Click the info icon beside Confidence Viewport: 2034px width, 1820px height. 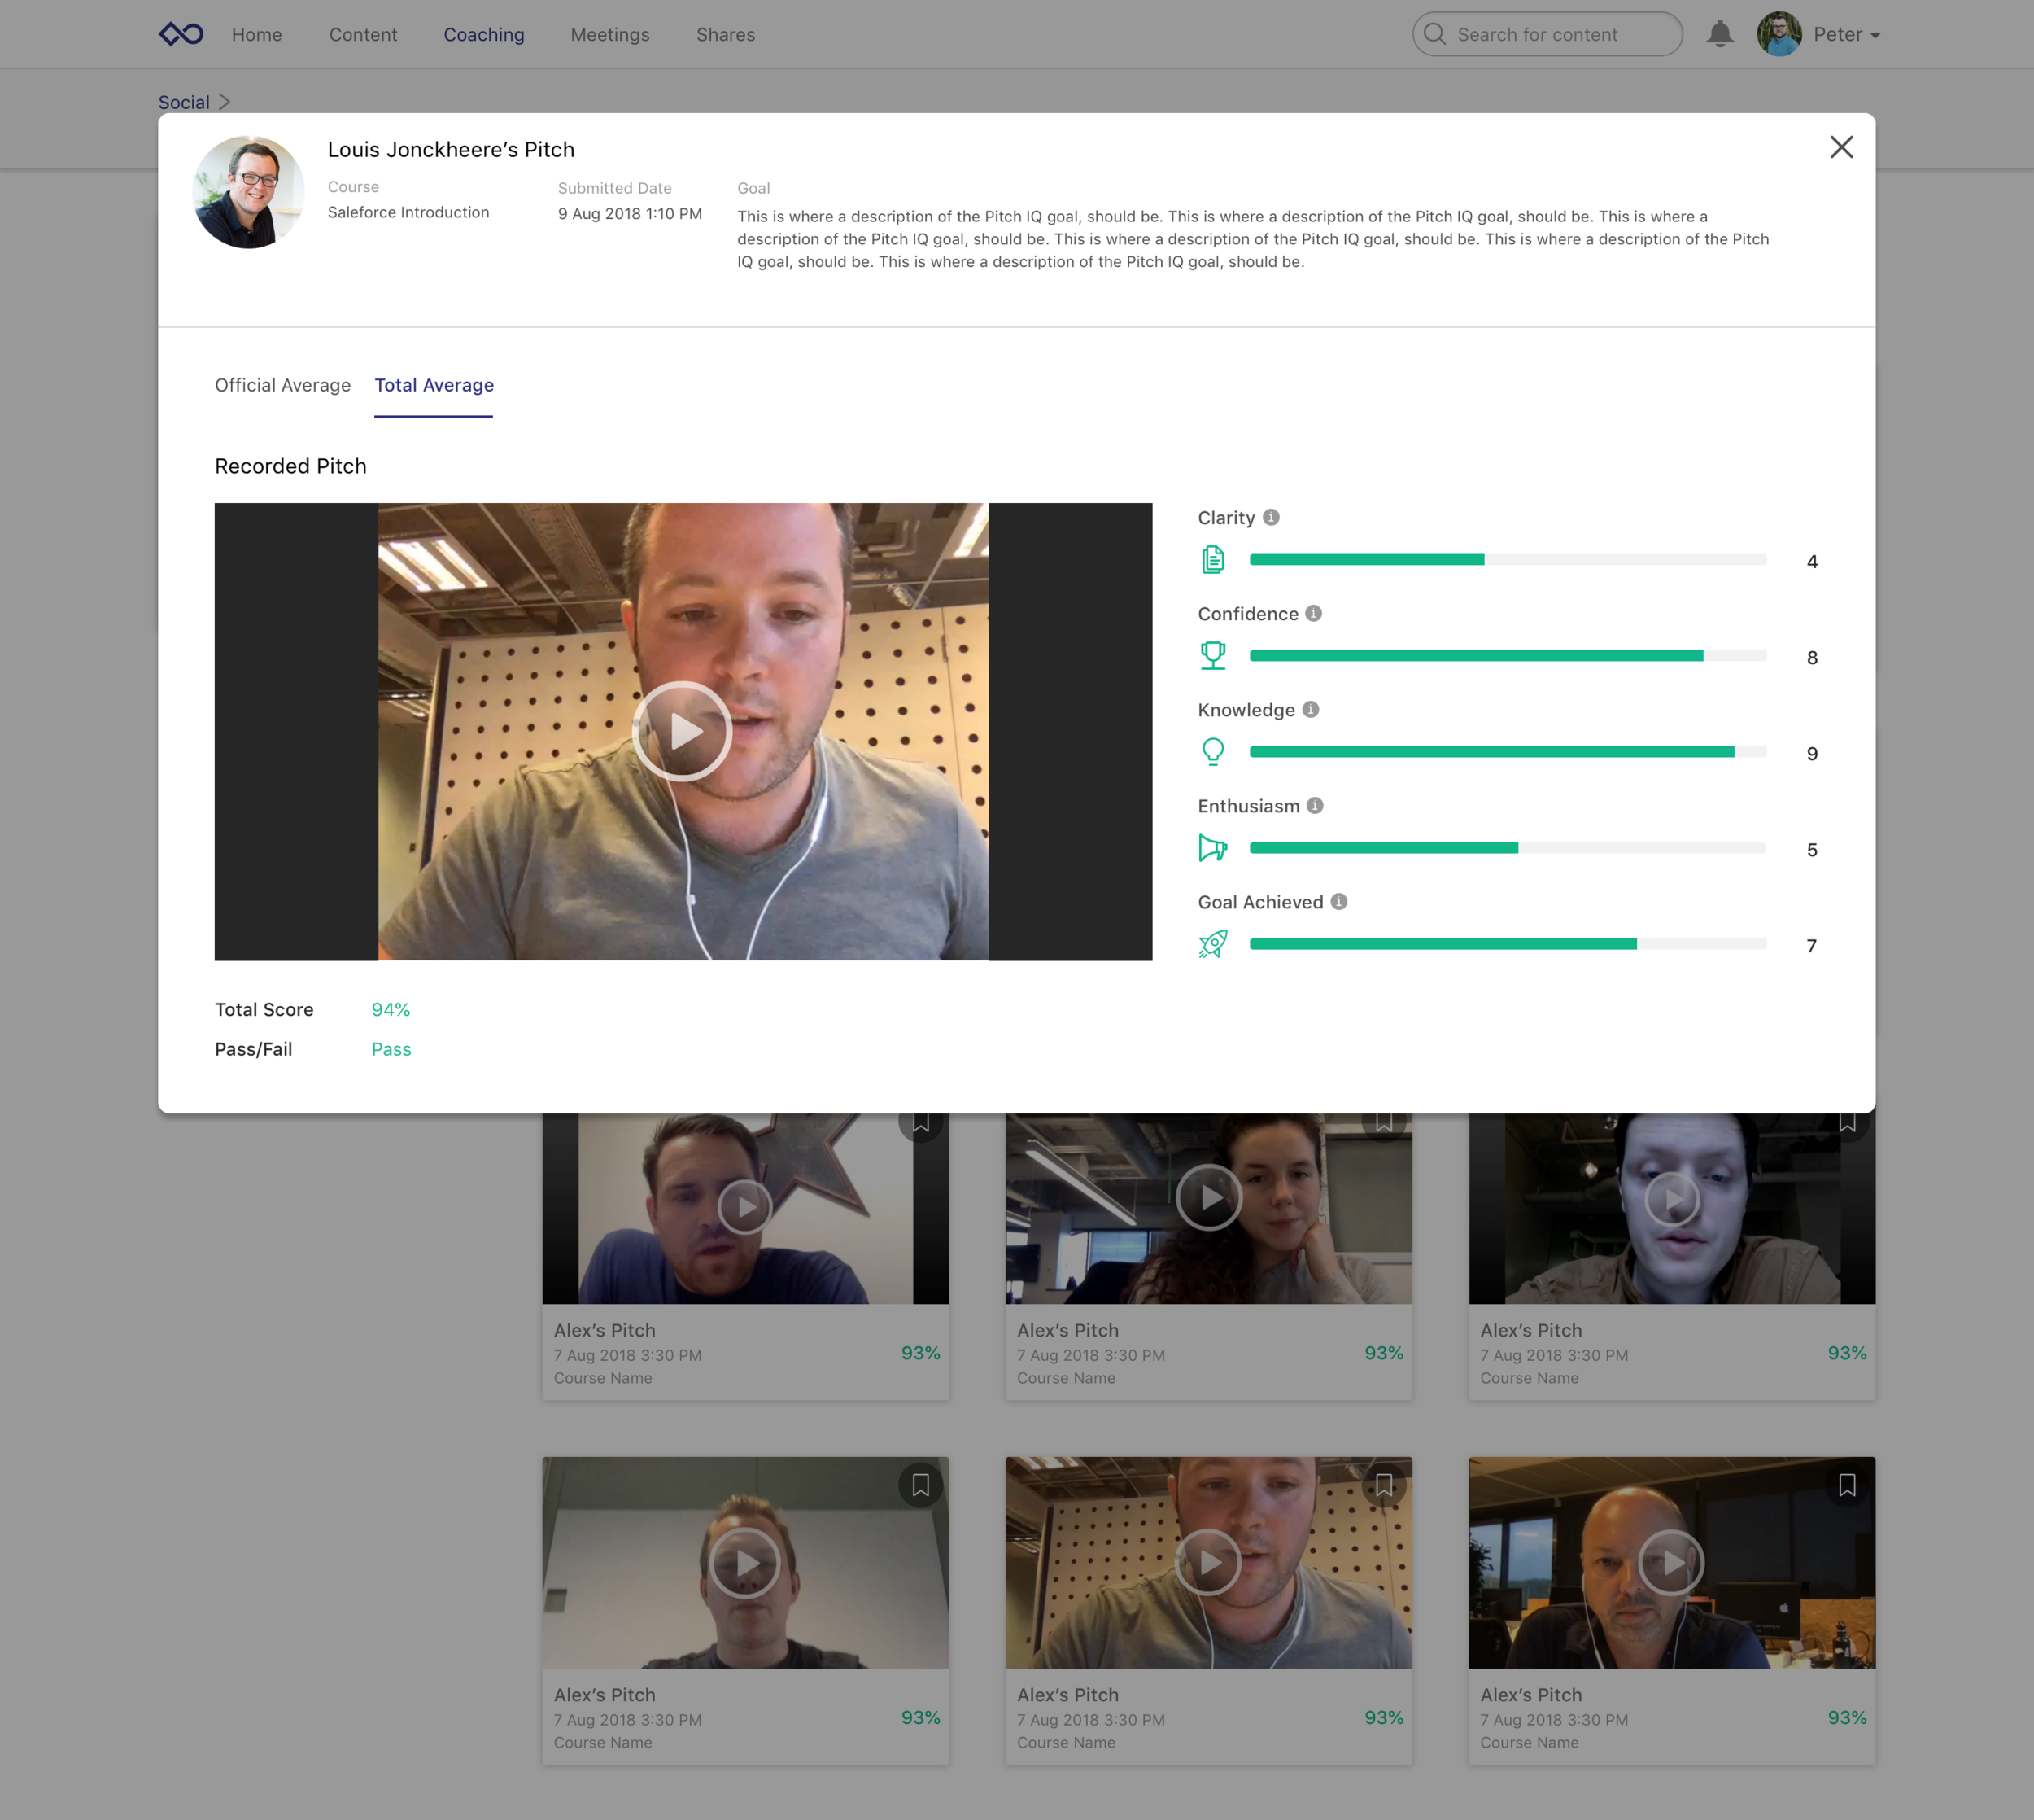coord(1313,613)
